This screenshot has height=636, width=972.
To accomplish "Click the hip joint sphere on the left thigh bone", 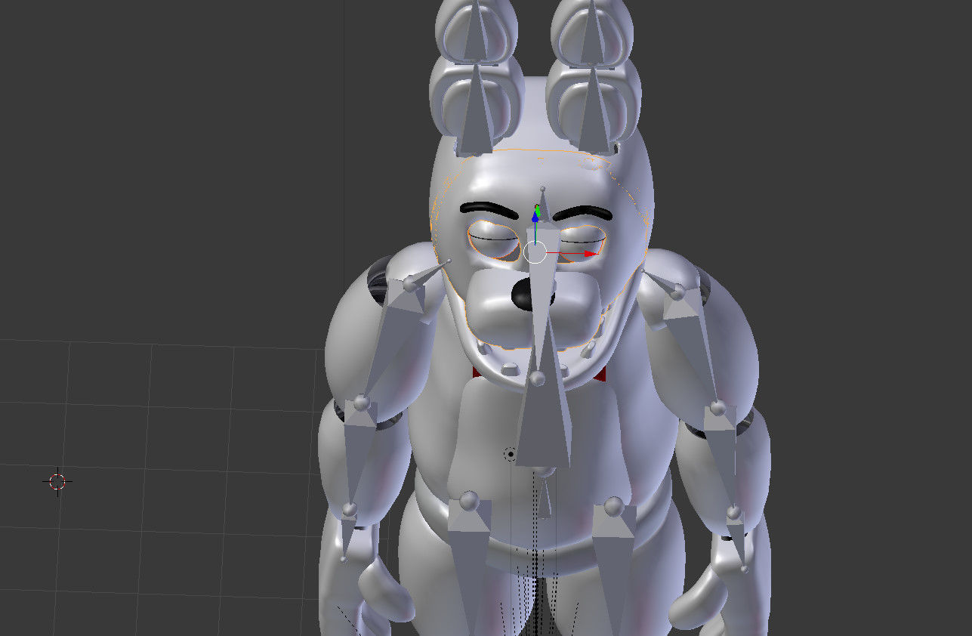I will point(470,500).
